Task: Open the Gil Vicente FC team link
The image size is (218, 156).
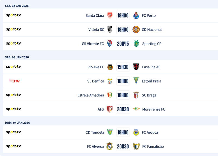Action: 93,44
